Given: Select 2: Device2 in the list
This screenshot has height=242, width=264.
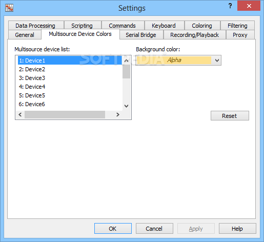Looking at the screenshot, I should pos(70,69).
